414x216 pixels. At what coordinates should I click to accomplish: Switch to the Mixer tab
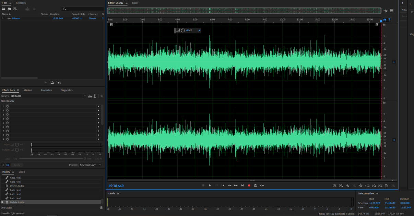coord(135,3)
